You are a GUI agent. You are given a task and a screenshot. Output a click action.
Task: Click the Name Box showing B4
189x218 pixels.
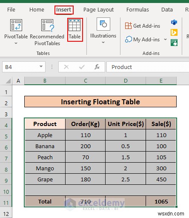click(24, 67)
